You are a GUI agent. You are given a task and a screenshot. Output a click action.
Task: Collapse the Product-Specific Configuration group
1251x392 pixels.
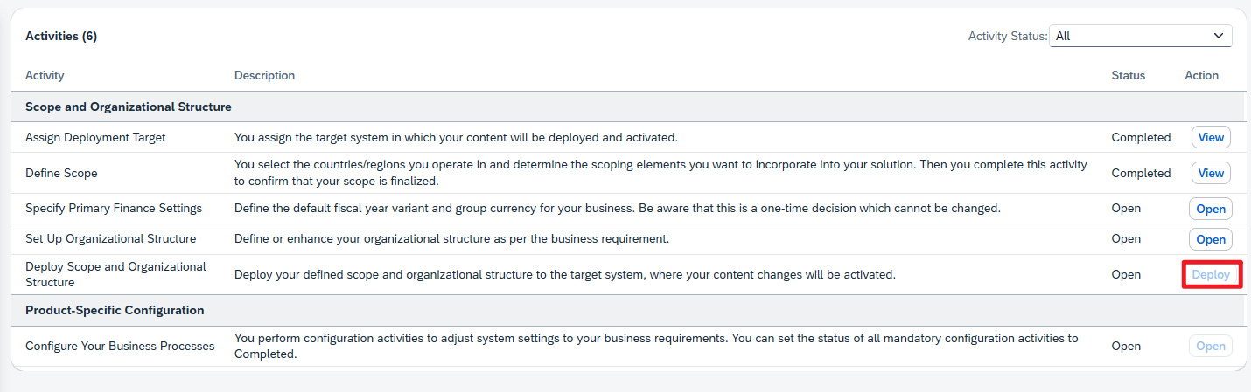click(x=115, y=310)
